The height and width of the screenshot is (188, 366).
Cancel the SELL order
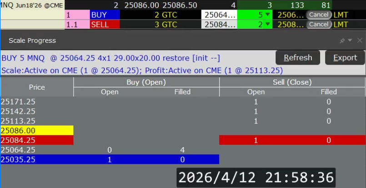tap(318, 25)
